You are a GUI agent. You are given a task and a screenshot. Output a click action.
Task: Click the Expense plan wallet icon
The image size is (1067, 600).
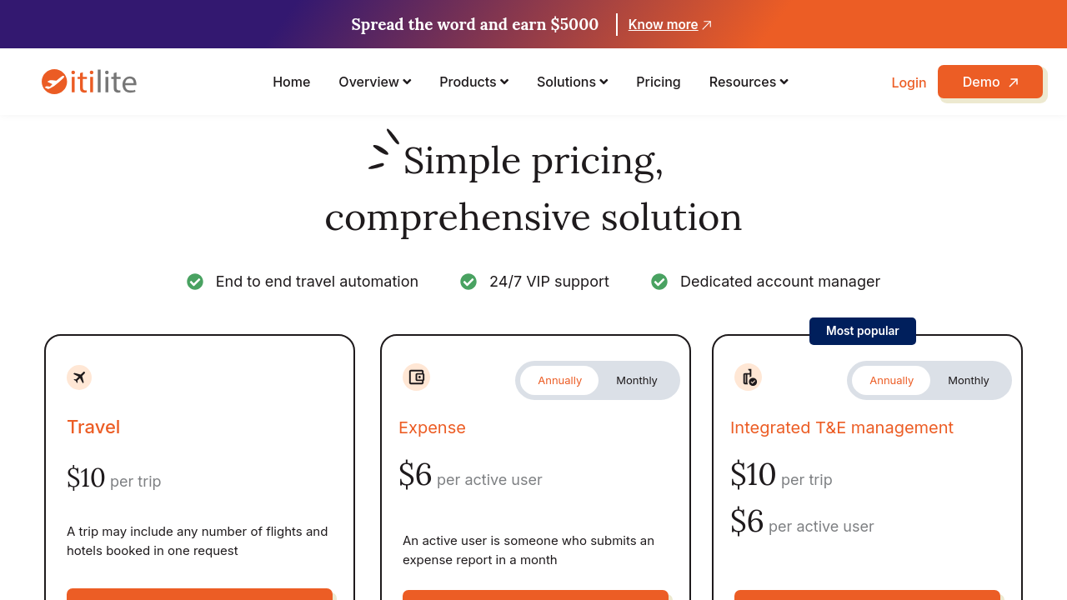point(417,377)
